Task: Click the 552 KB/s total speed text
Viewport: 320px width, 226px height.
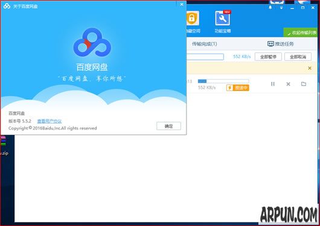Action: point(242,57)
